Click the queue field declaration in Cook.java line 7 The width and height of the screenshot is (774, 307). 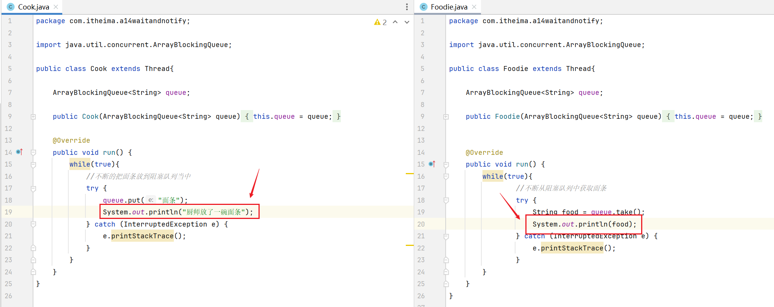pyautogui.click(x=121, y=93)
